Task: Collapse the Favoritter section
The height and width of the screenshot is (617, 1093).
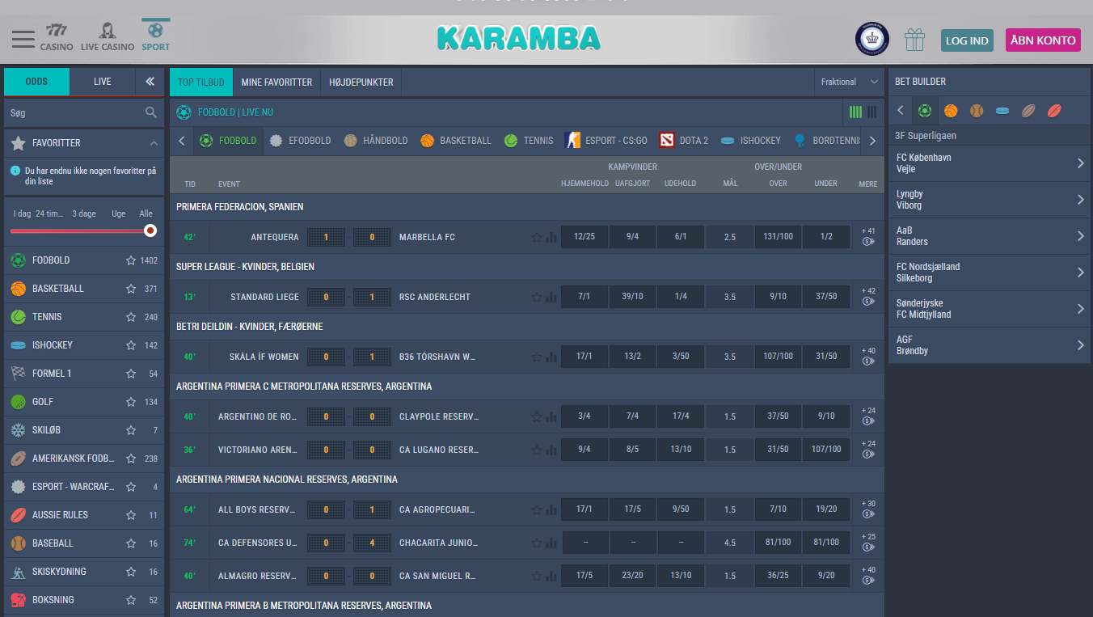Action: click(154, 143)
